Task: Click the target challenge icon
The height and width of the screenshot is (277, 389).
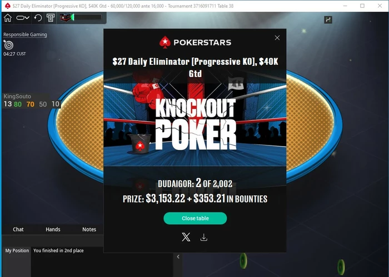Action: (x=8, y=45)
